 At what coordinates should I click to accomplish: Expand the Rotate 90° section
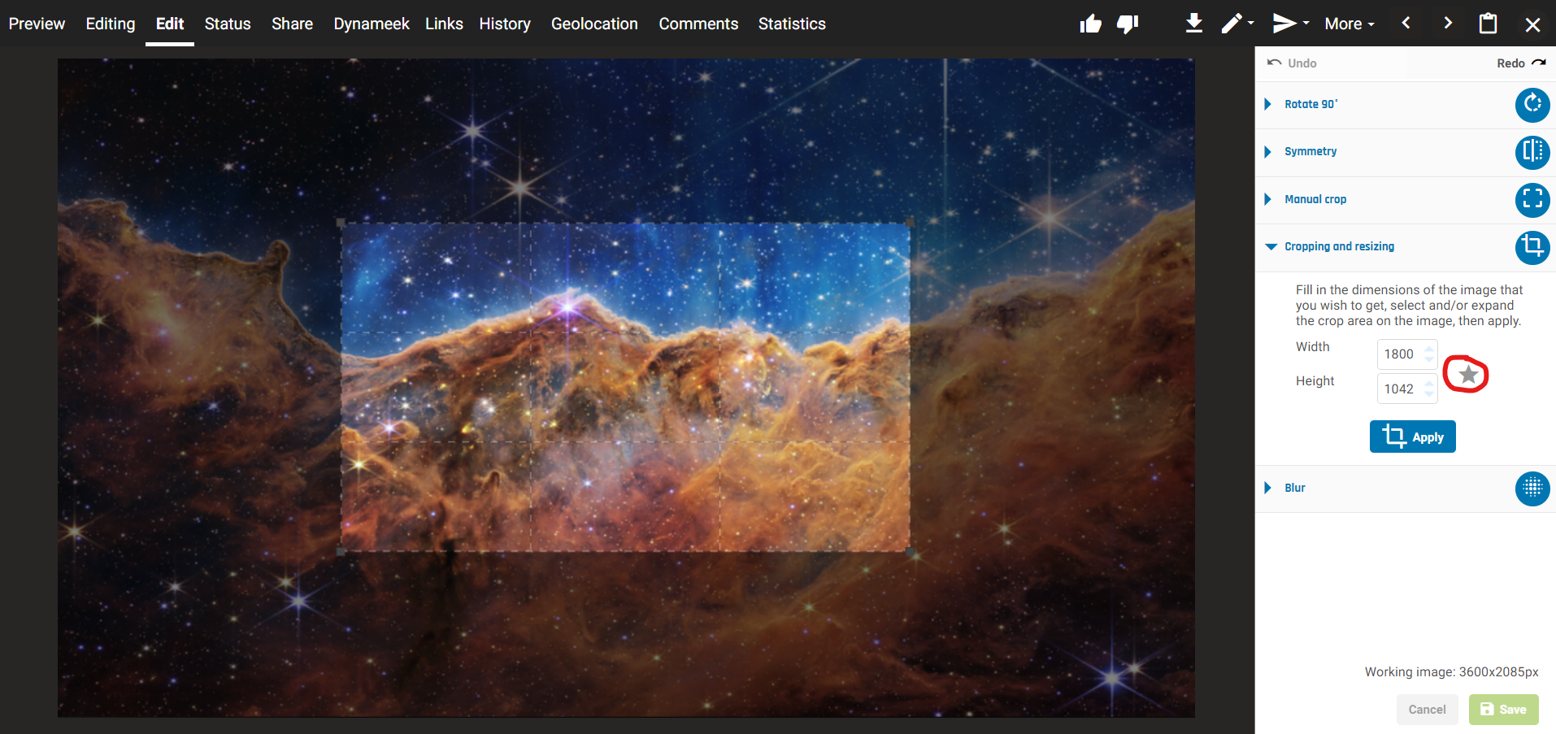pyautogui.click(x=1310, y=105)
